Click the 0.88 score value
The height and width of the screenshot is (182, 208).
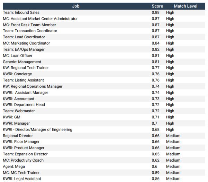[x=155, y=12]
